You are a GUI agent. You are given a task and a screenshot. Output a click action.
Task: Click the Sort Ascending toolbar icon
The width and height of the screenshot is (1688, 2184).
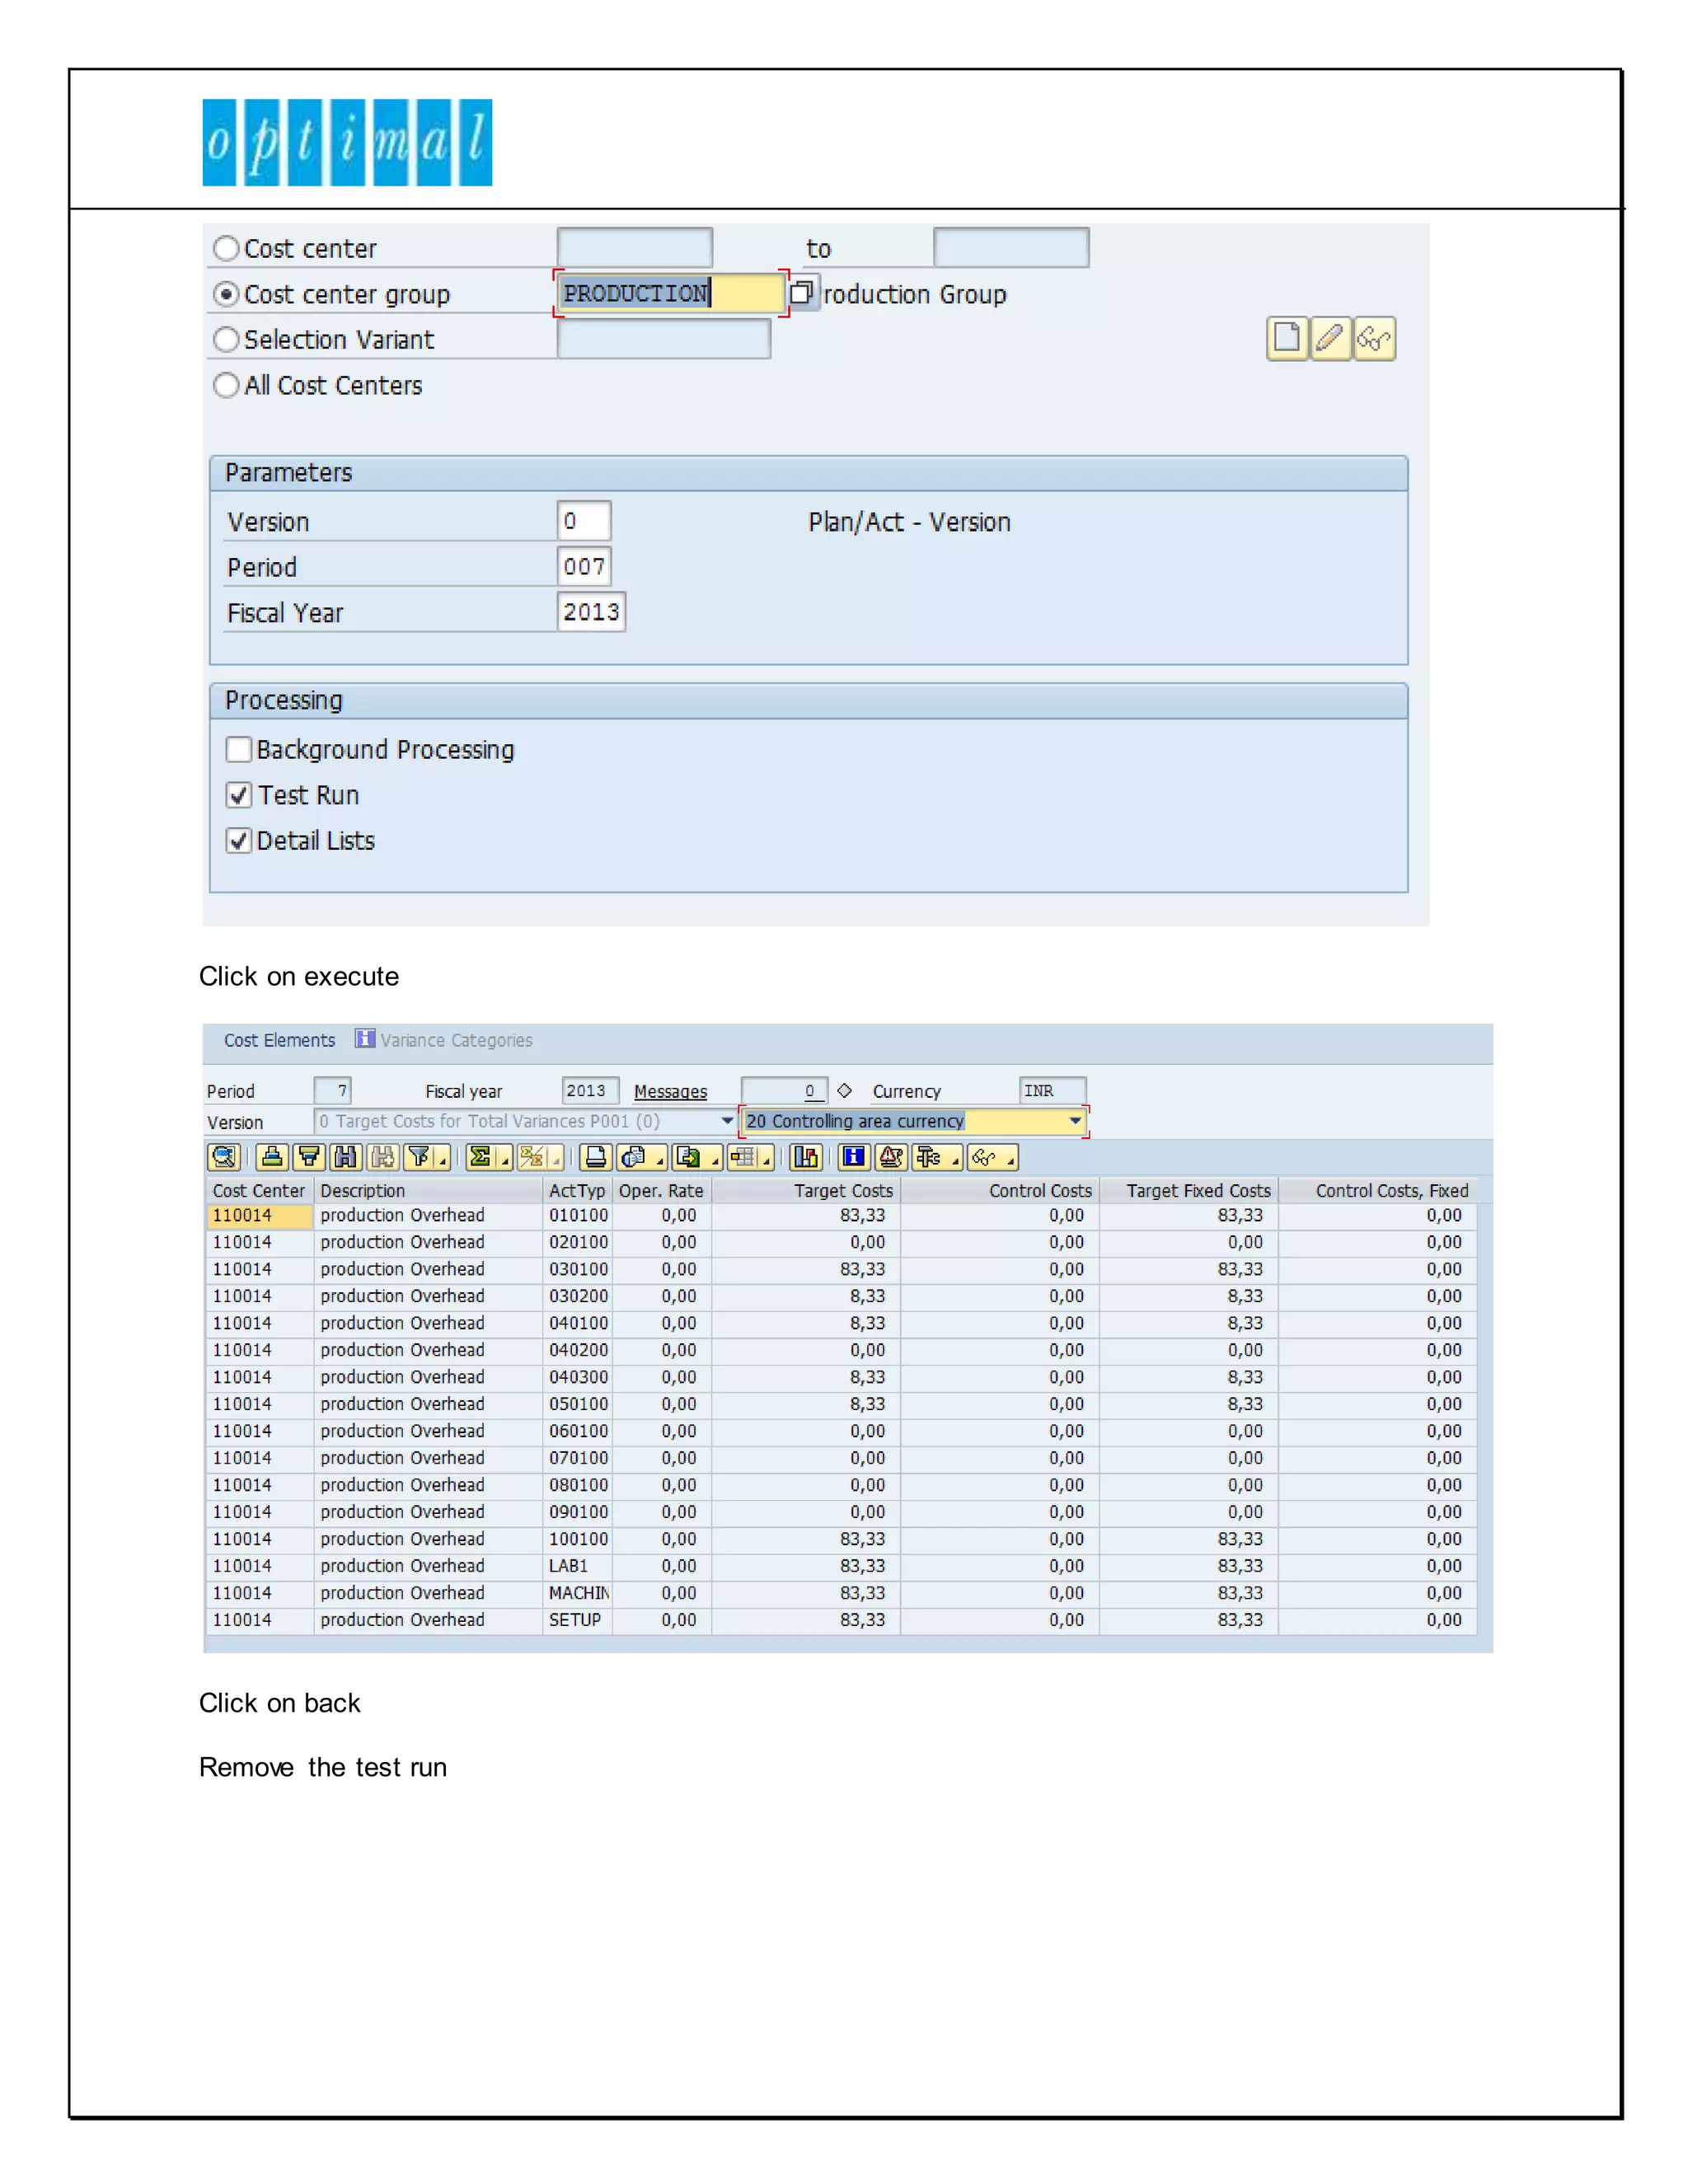(272, 1157)
